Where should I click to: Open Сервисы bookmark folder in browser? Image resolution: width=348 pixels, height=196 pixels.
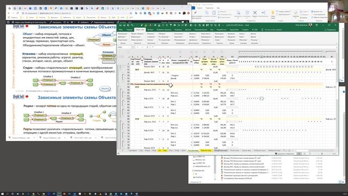point(13,17)
